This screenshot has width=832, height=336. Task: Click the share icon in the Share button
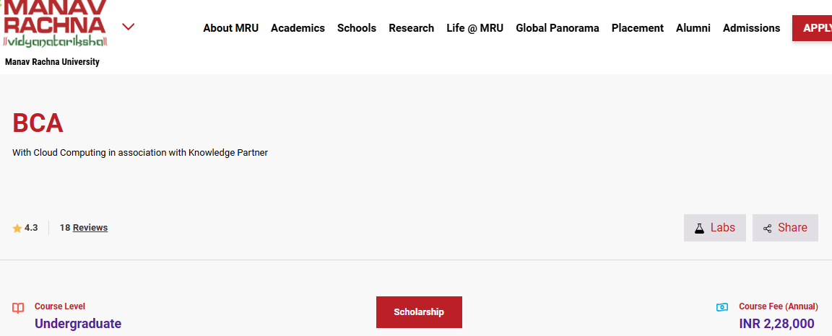(767, 229)
